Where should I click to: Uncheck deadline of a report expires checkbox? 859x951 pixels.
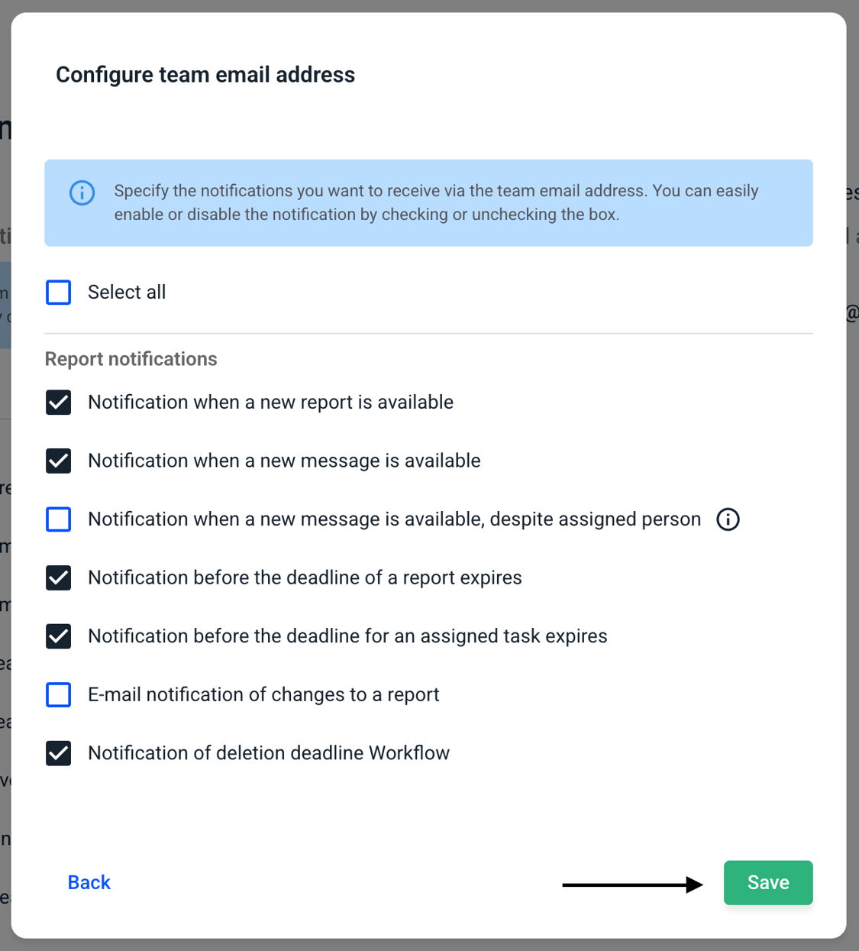click(x=59, y=578)
